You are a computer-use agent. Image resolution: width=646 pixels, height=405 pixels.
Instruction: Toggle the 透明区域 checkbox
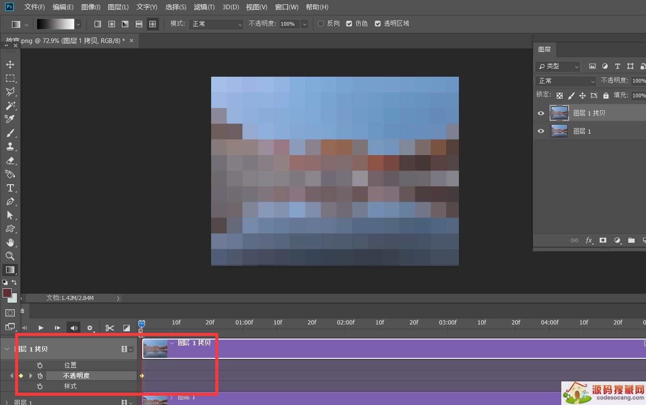(x=378, y=24)
